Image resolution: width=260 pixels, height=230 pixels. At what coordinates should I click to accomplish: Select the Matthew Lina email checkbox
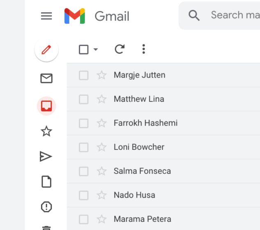(83, 99)
